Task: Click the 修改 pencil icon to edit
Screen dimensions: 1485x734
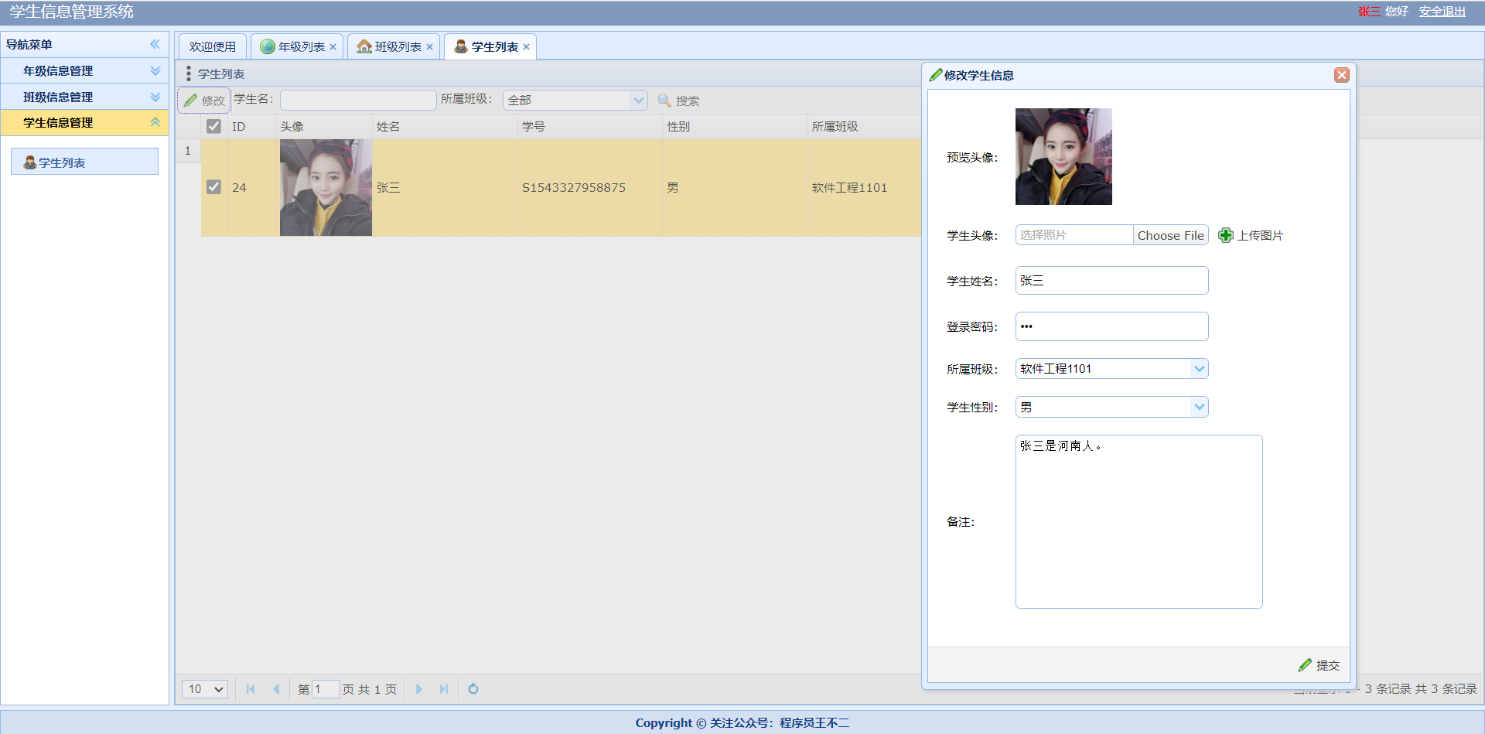Action: point(192,100)
